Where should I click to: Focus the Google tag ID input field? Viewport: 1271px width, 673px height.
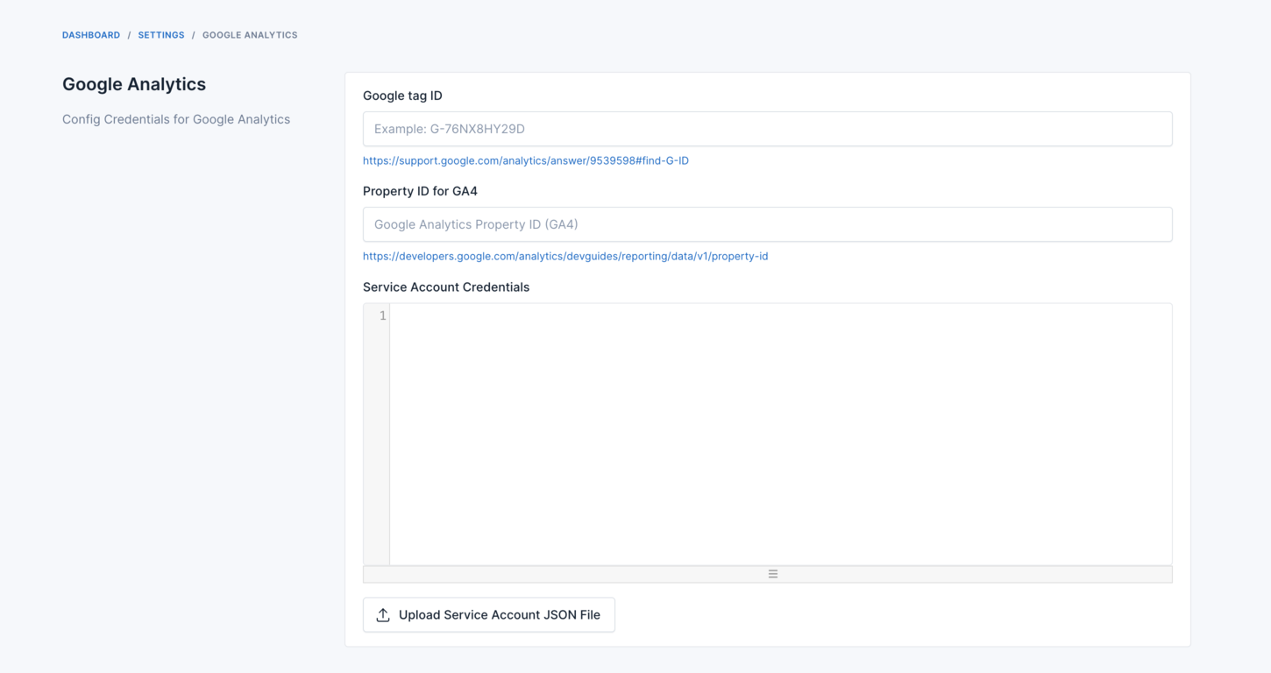click(768, 129)
